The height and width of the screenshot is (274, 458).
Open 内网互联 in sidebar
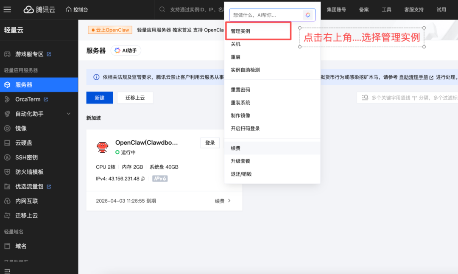[39, 201]
